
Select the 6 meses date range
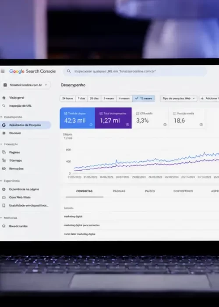(x=124, y=98)
